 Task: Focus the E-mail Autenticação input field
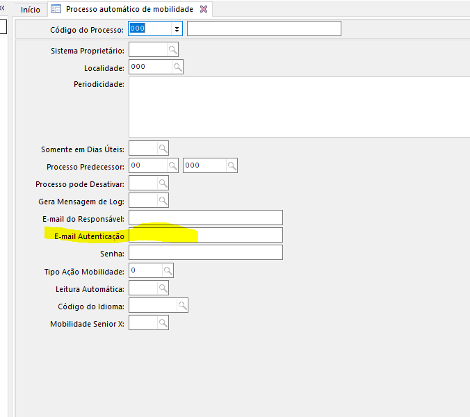(x=206, y=235)
